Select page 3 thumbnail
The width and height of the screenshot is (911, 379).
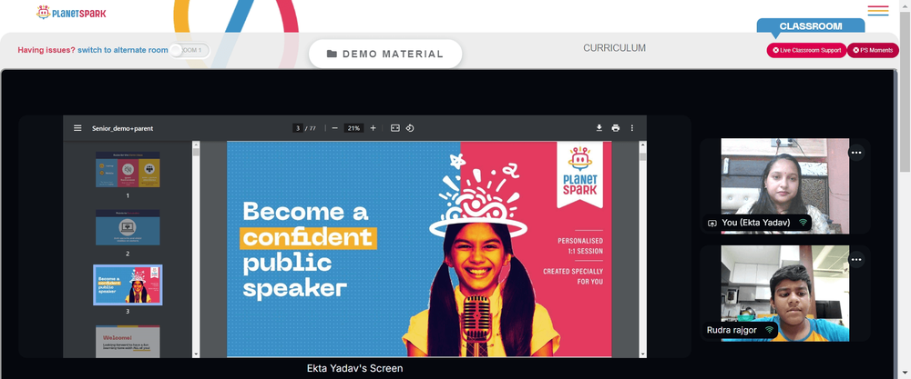pos(128,285)
